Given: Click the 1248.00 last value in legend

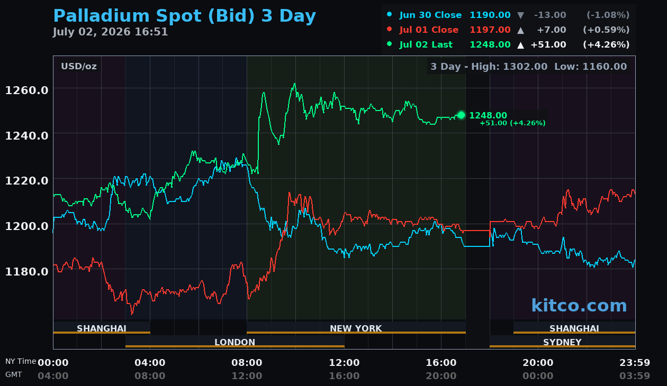Looking at the screenshot, I should point(490,45).
